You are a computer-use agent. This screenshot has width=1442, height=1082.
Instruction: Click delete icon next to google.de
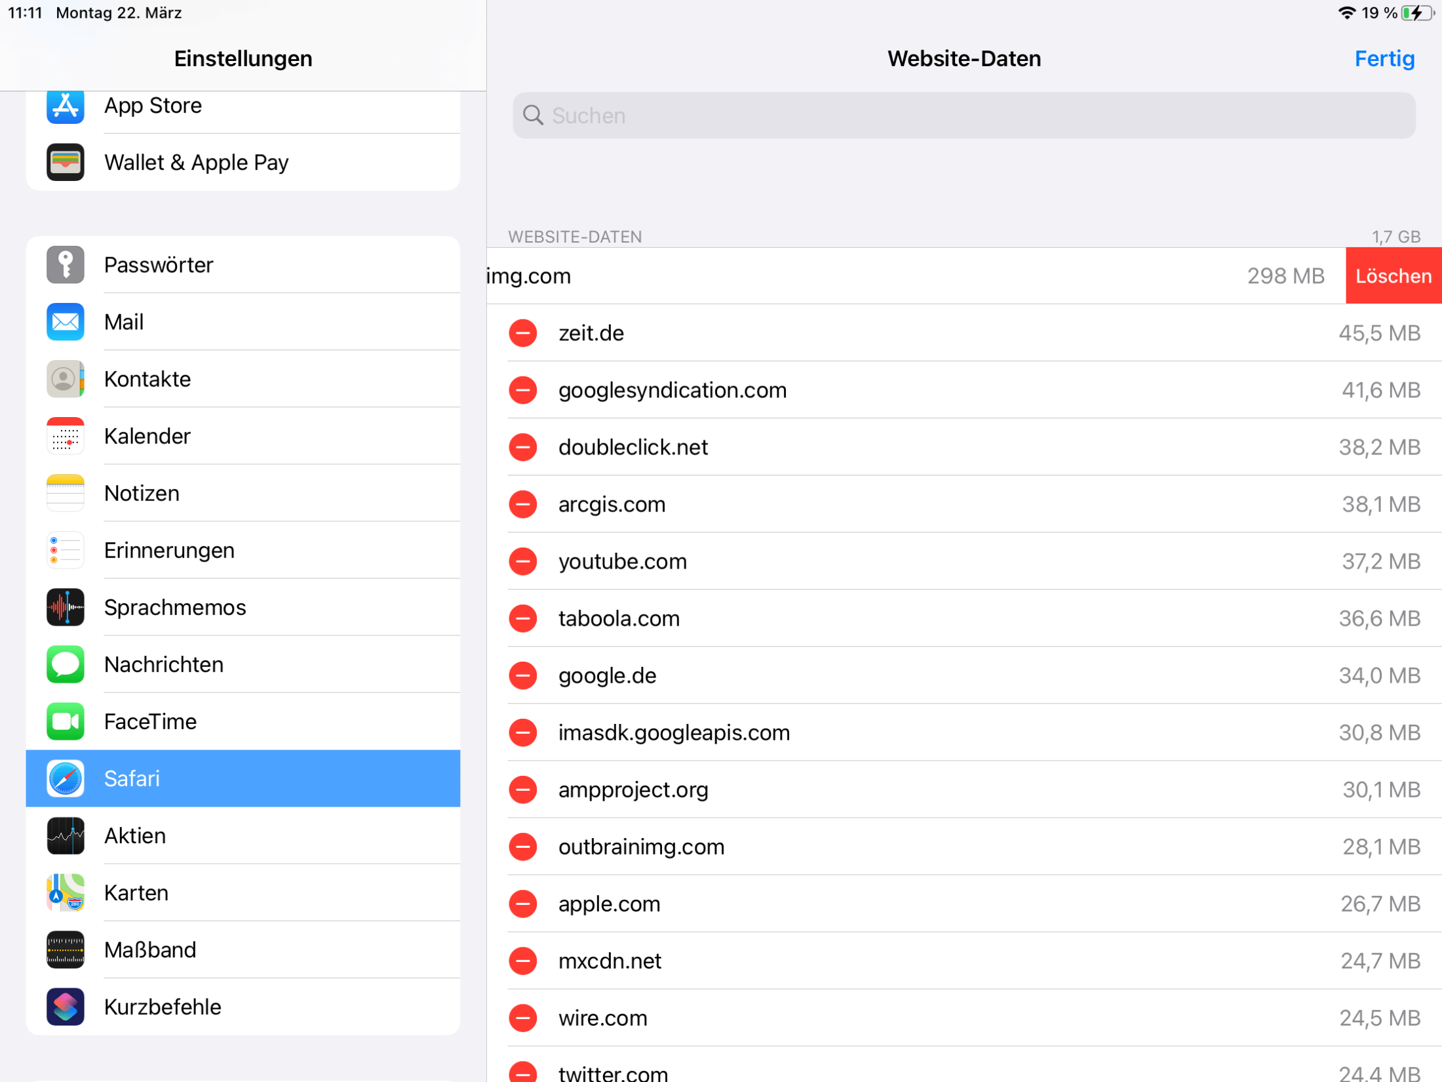pos(524,675)
